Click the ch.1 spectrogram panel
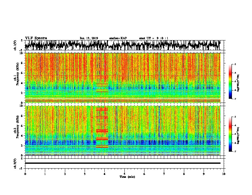 click(x=122, y=78)
